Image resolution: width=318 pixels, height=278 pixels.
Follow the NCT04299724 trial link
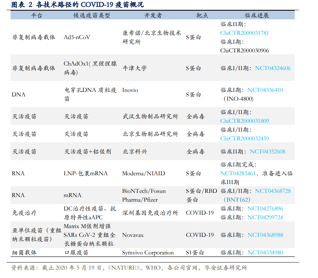pos(265,217)
